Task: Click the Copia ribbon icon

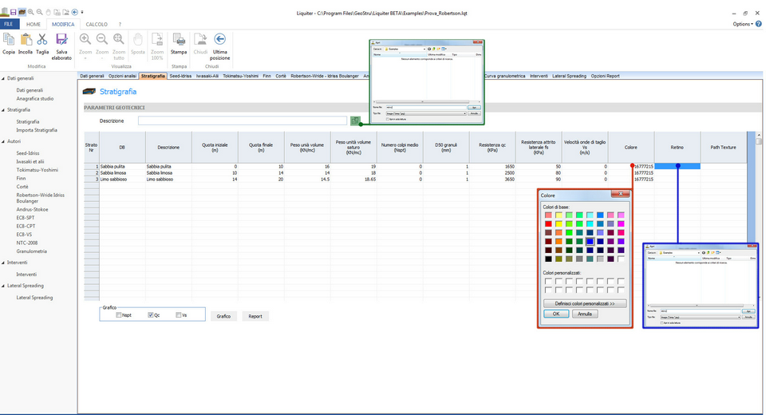Action: 9,40
